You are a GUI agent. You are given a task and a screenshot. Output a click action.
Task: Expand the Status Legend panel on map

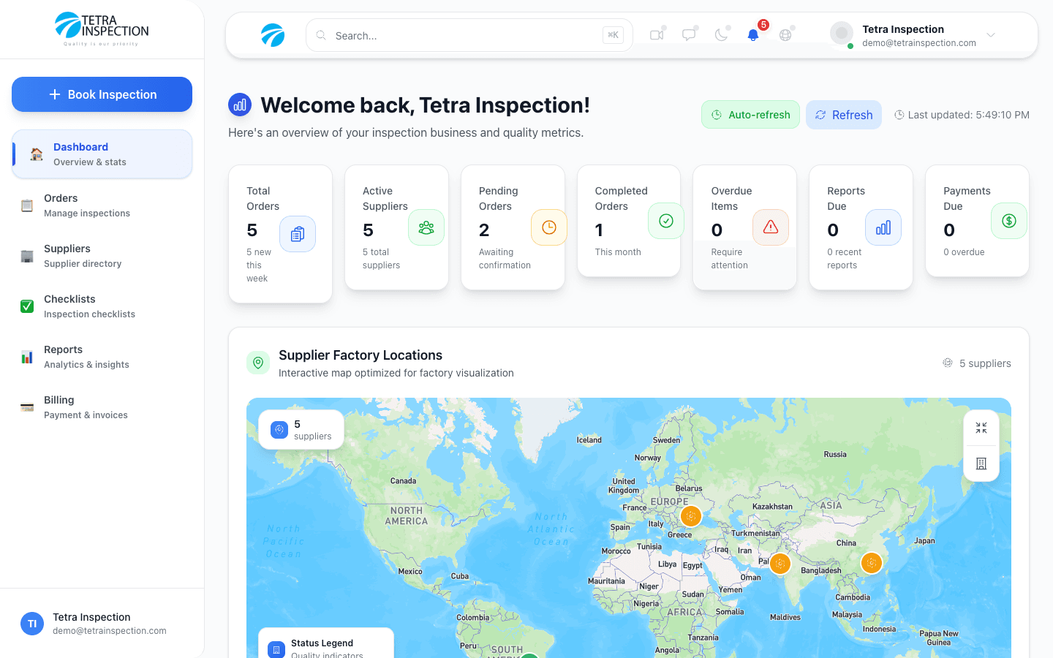[325, 646]
